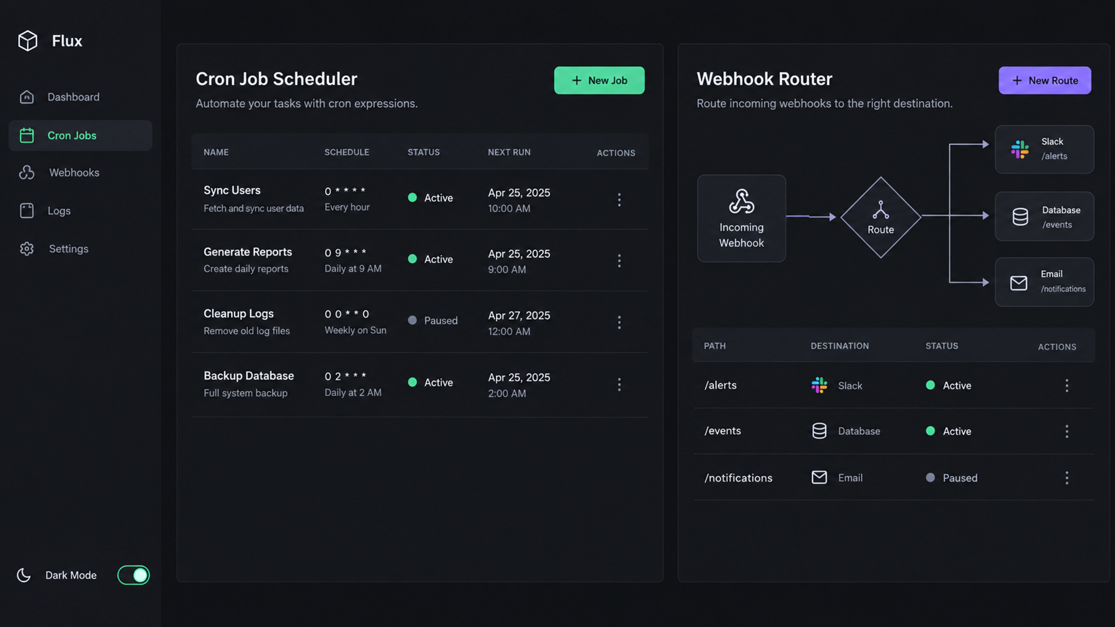Open actions menu for /notifications route
Viewport: 1115px width, 627px height.
(x=1067, y=478)
